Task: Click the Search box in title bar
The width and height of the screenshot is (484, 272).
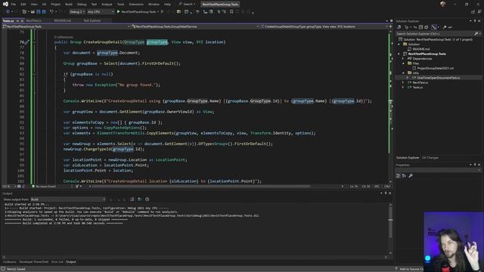Action: (187, 5)
